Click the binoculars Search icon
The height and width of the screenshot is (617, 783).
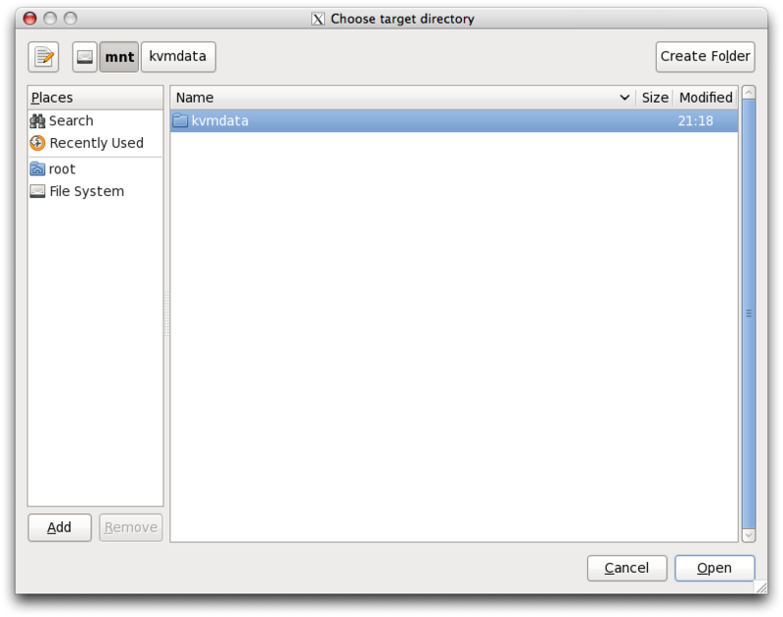point(37,120)
